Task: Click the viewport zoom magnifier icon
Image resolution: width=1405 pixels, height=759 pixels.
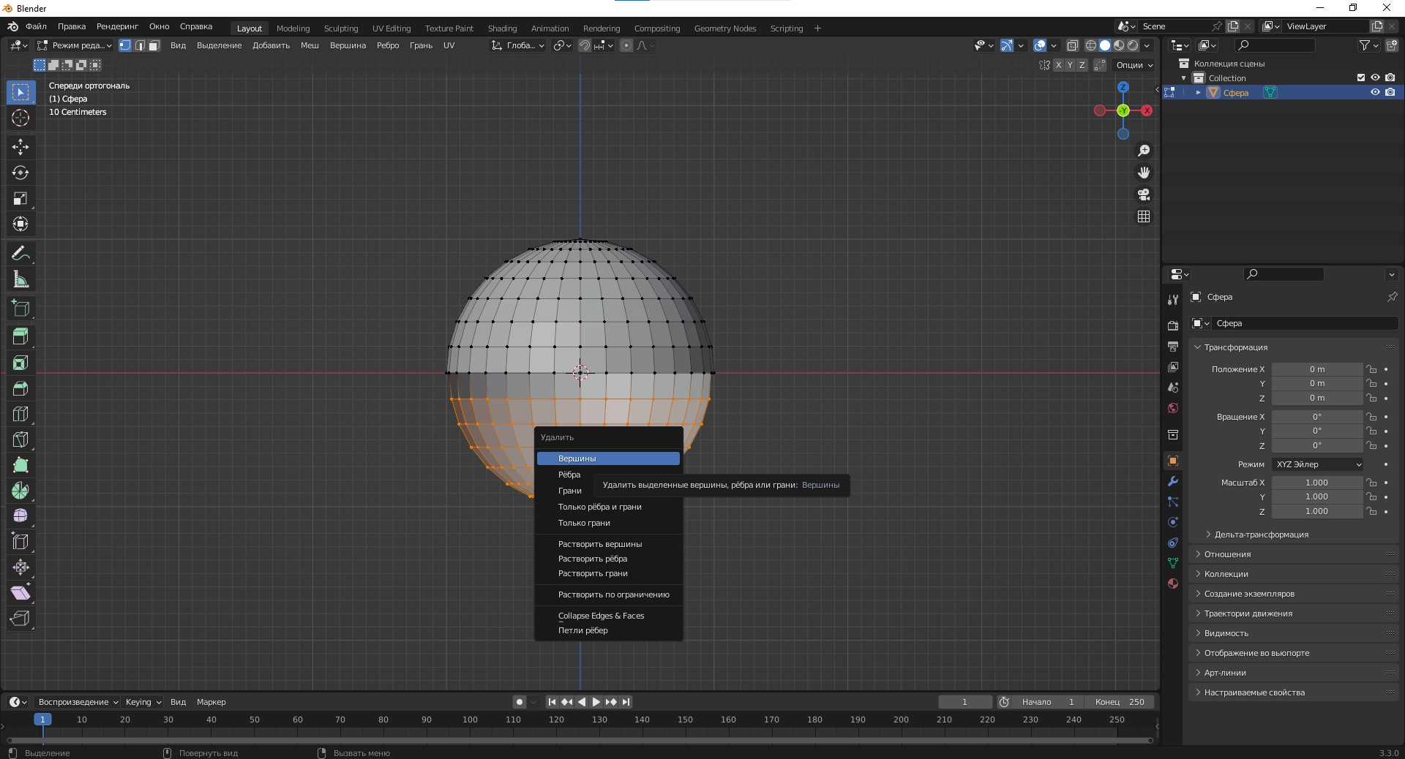Action: tap(1144, 151)
